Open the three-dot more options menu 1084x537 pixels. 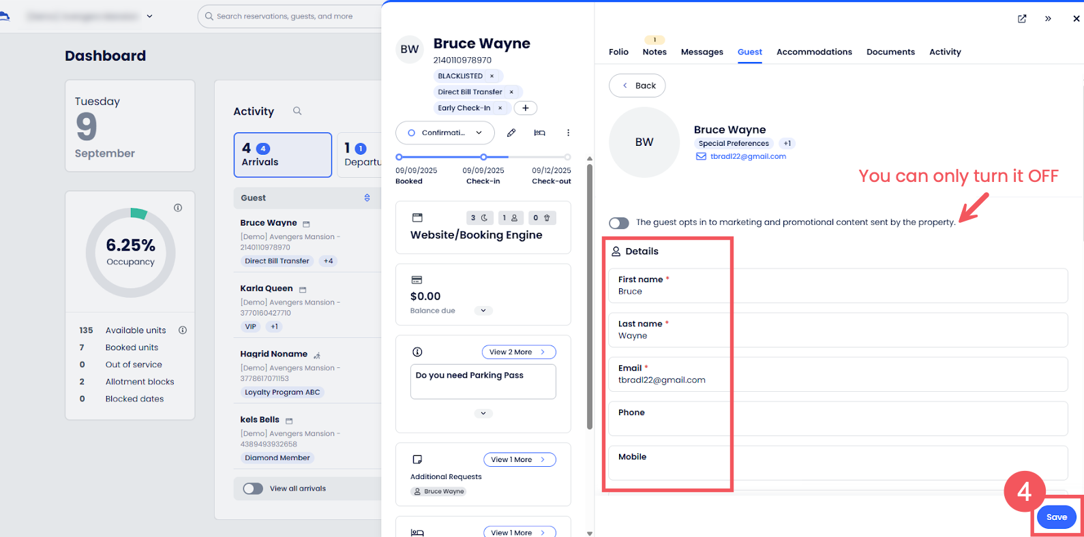point(568,133)
